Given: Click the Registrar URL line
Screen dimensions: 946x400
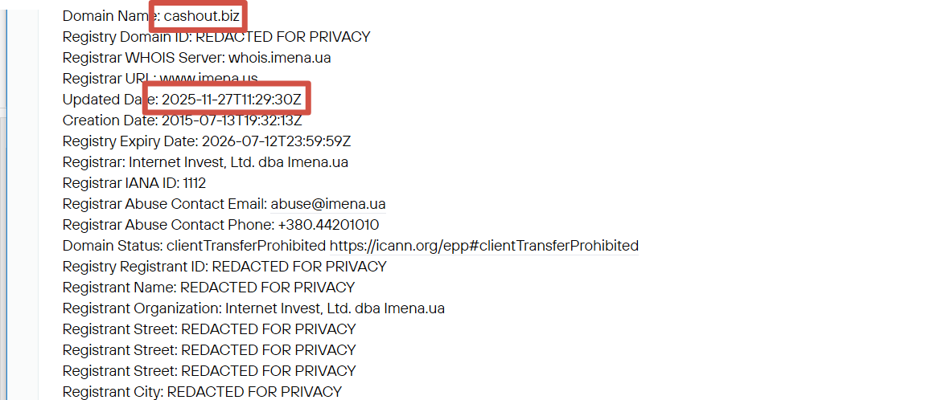Looking at the screenshot, I should [160, 79].
